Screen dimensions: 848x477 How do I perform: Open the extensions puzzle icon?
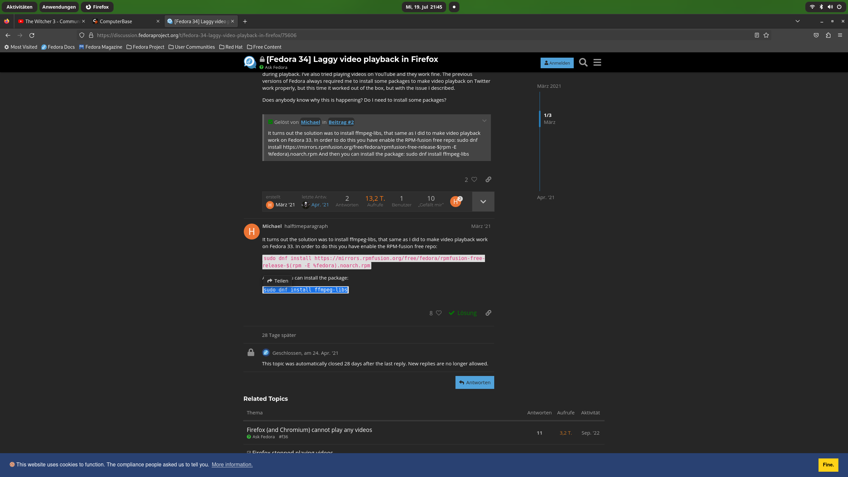point(828,35)
